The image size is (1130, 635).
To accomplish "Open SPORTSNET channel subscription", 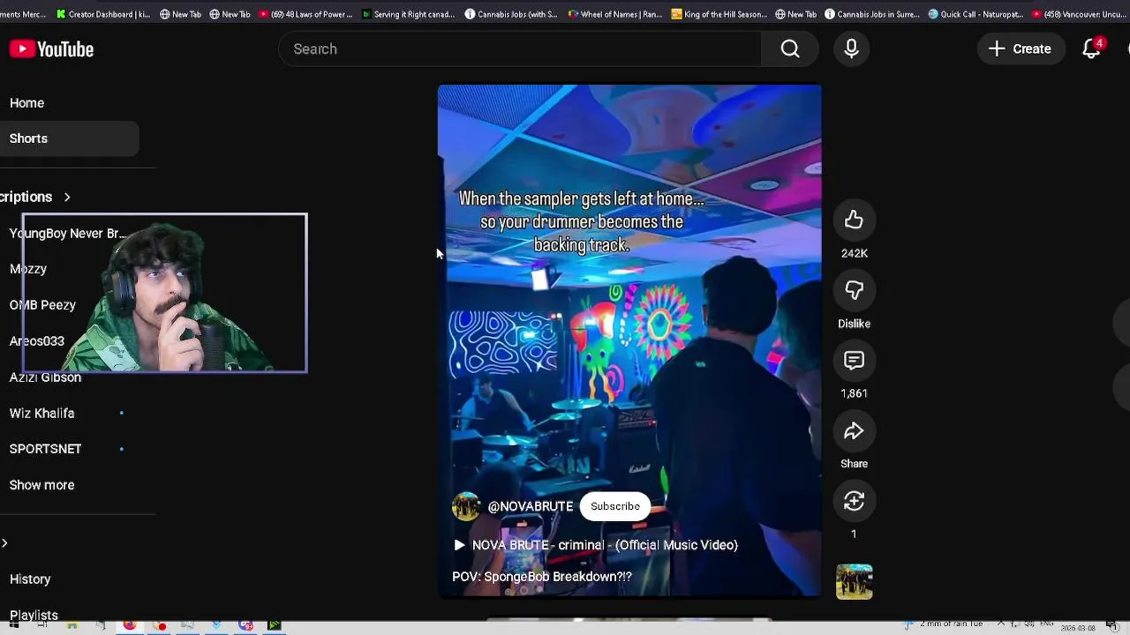I will (x=45, y=449).
